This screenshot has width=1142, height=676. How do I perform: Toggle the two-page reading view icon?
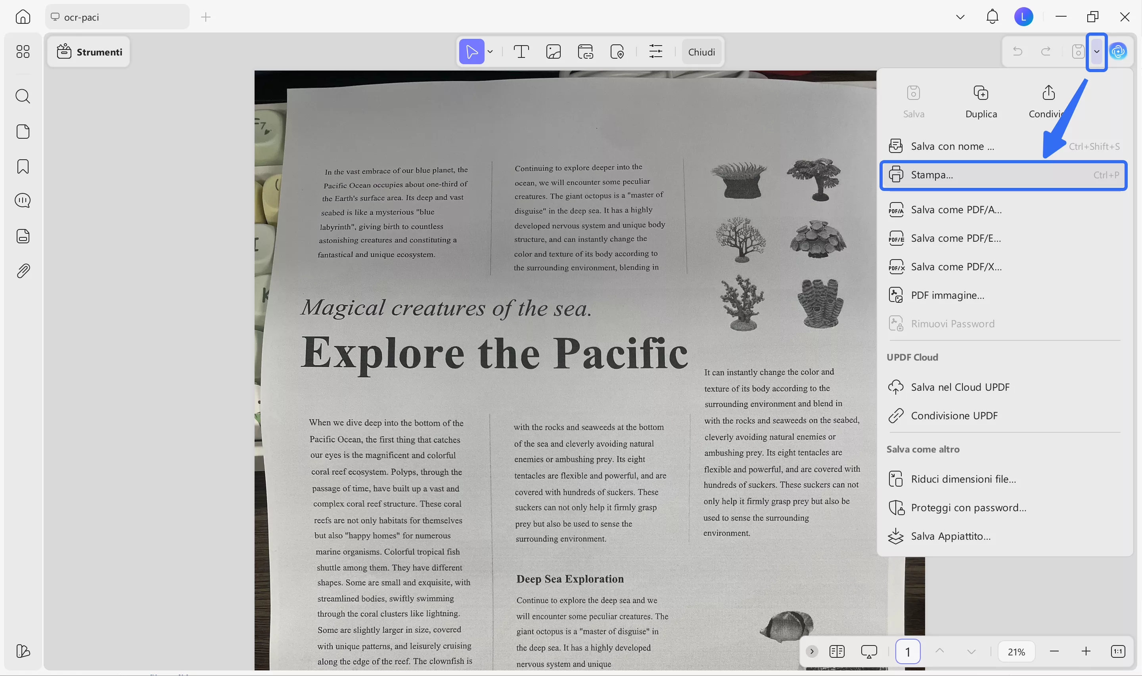[837, 651]
